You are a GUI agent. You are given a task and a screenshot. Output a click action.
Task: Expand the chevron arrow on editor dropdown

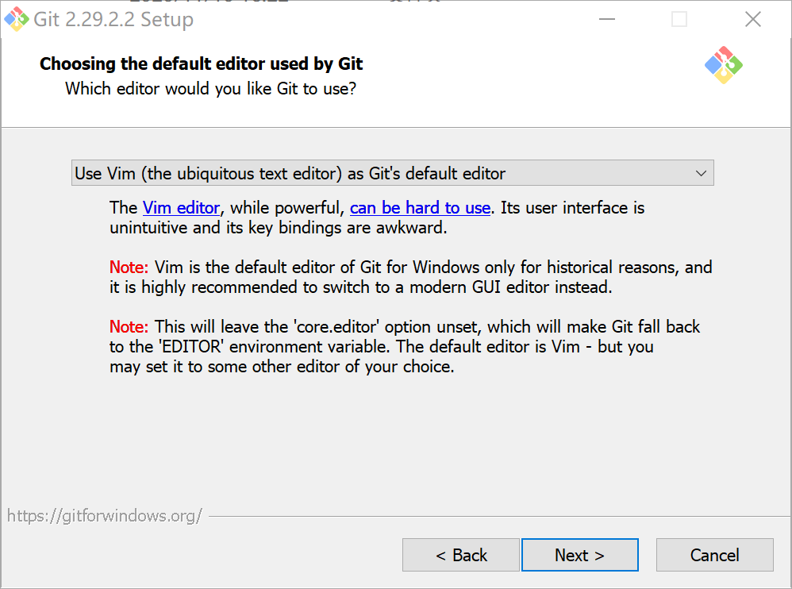[x=701, y=173]
